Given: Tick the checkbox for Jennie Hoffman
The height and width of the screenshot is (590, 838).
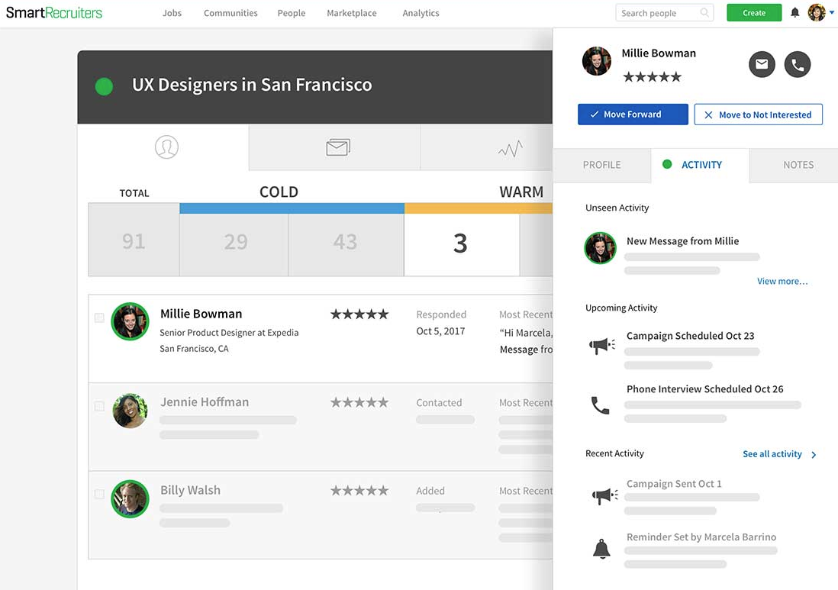Looking at the screenshot, I should pos(99,406).
